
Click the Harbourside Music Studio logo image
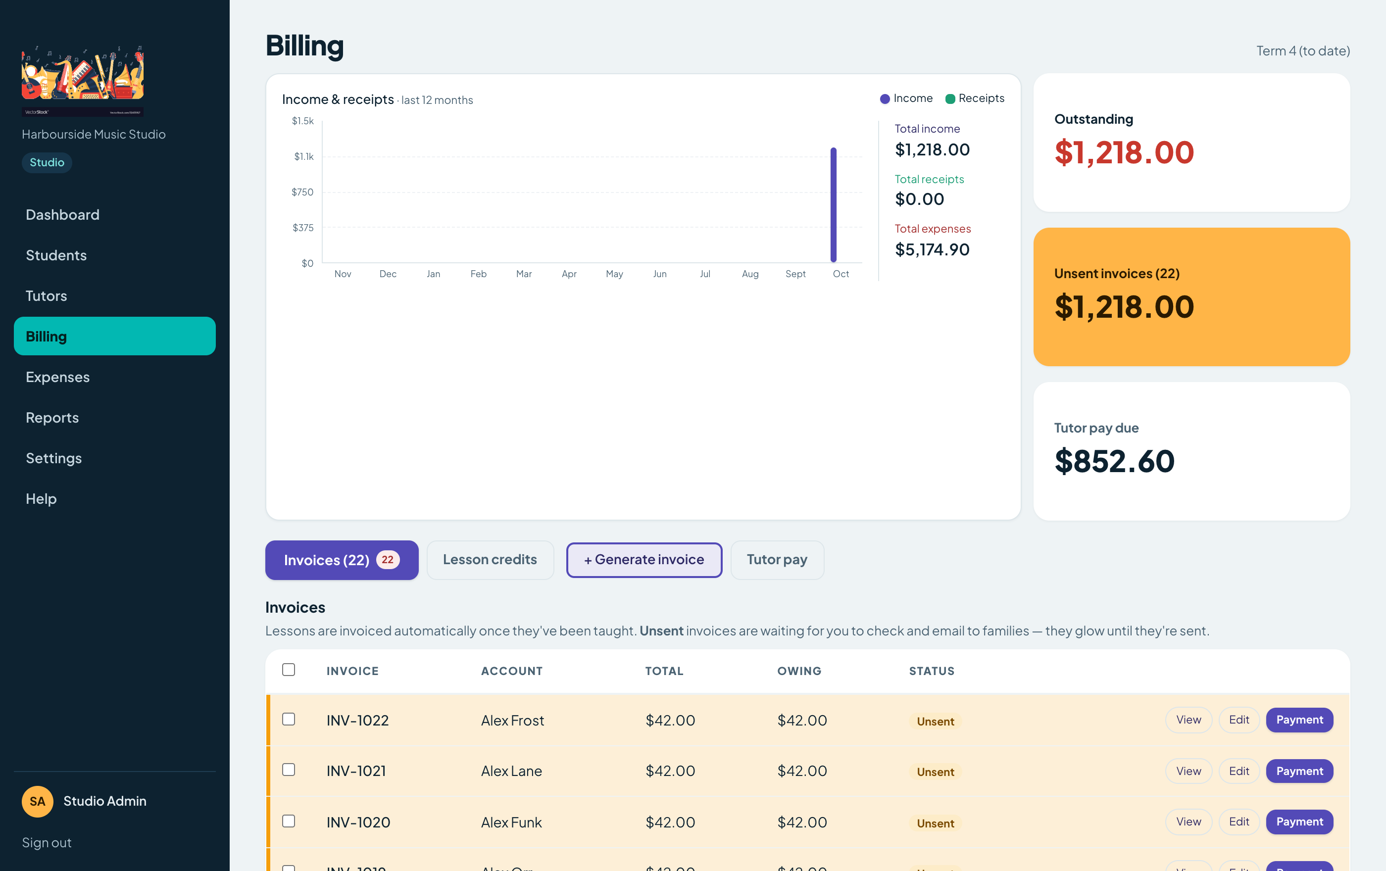click(83, 81)
